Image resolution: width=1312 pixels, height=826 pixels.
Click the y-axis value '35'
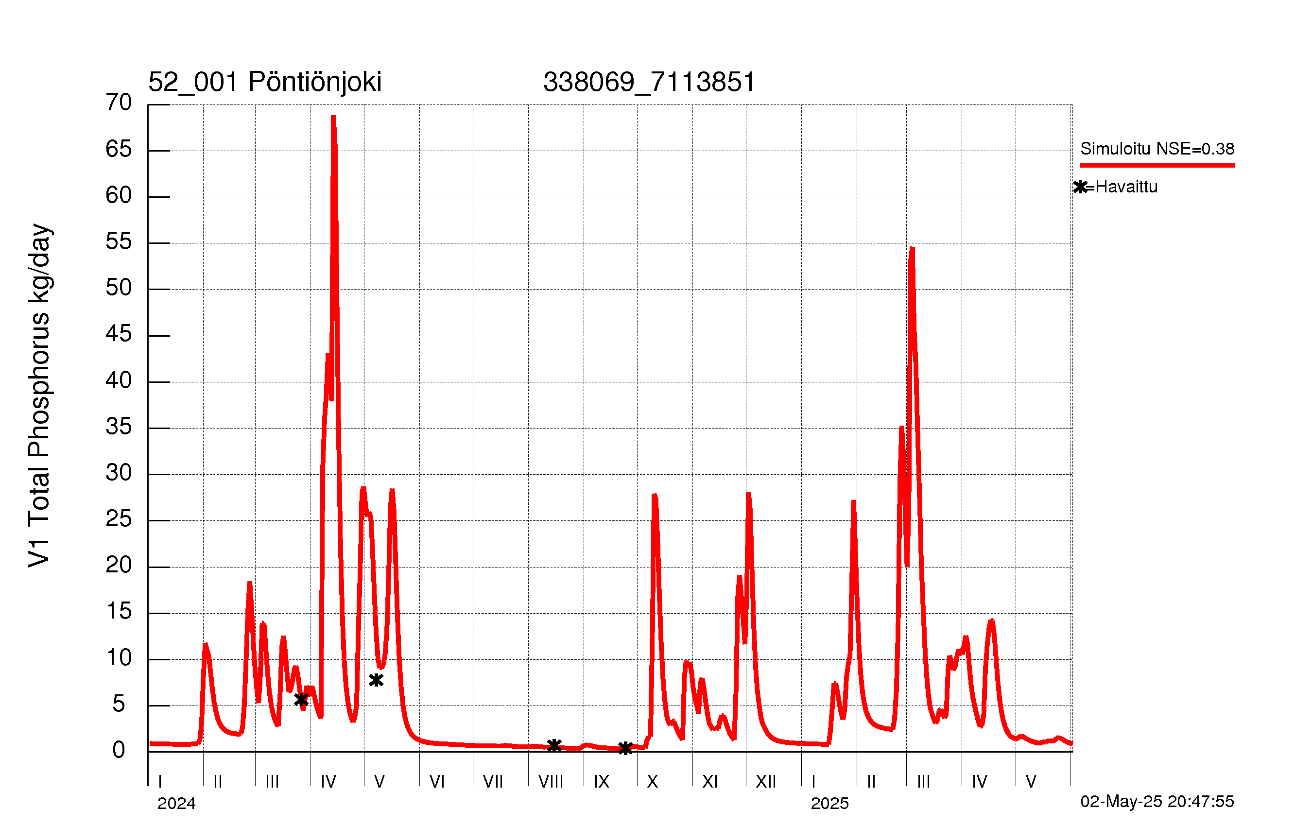(119, 427)
